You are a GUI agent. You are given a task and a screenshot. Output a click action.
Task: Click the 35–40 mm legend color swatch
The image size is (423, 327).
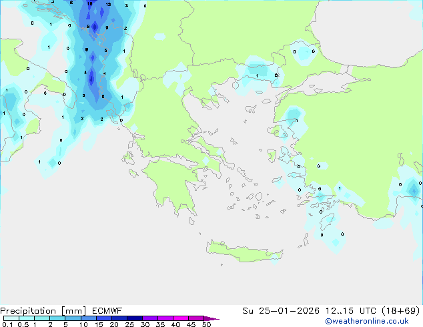point(165,318)
